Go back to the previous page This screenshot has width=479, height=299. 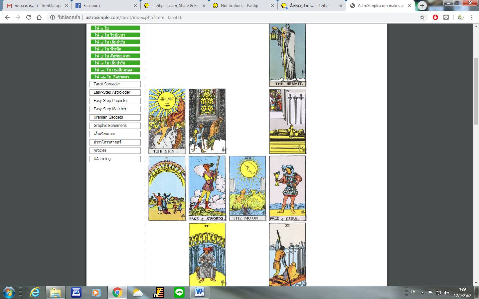coord(7,17)
